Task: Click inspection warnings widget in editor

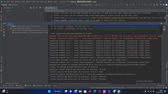Action: (159, 14)
